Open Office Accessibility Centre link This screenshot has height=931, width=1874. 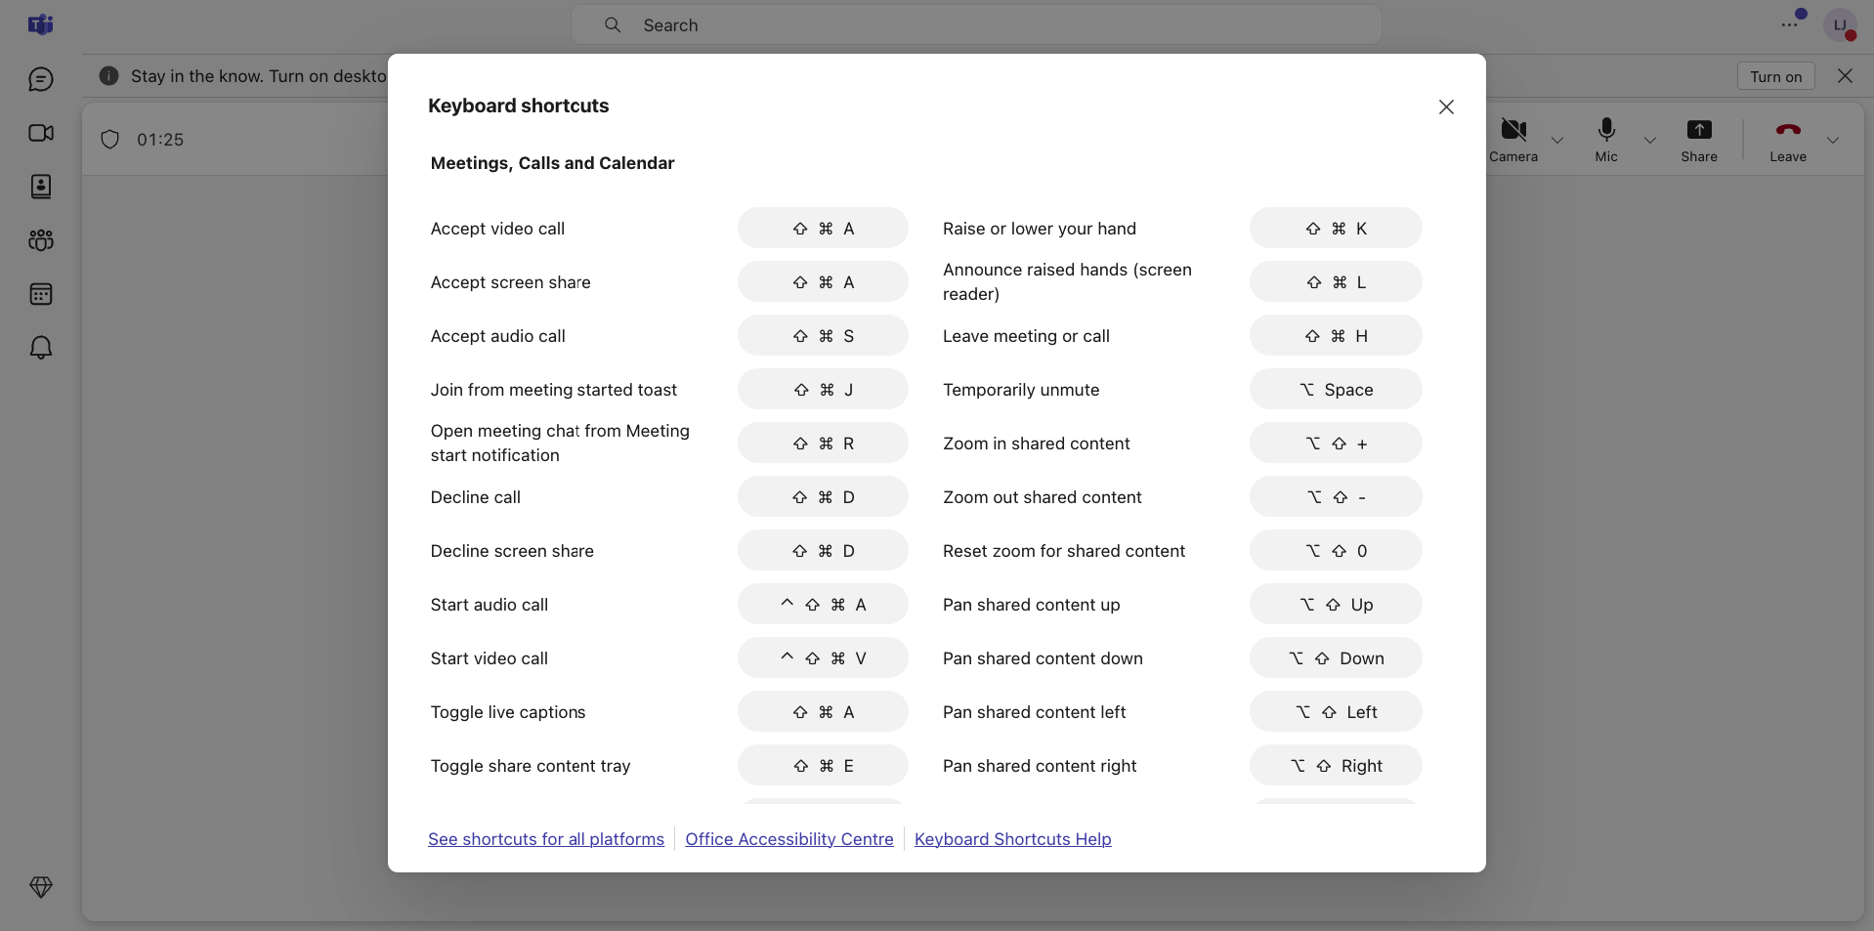pyautogui.click(x=789, y=839)
